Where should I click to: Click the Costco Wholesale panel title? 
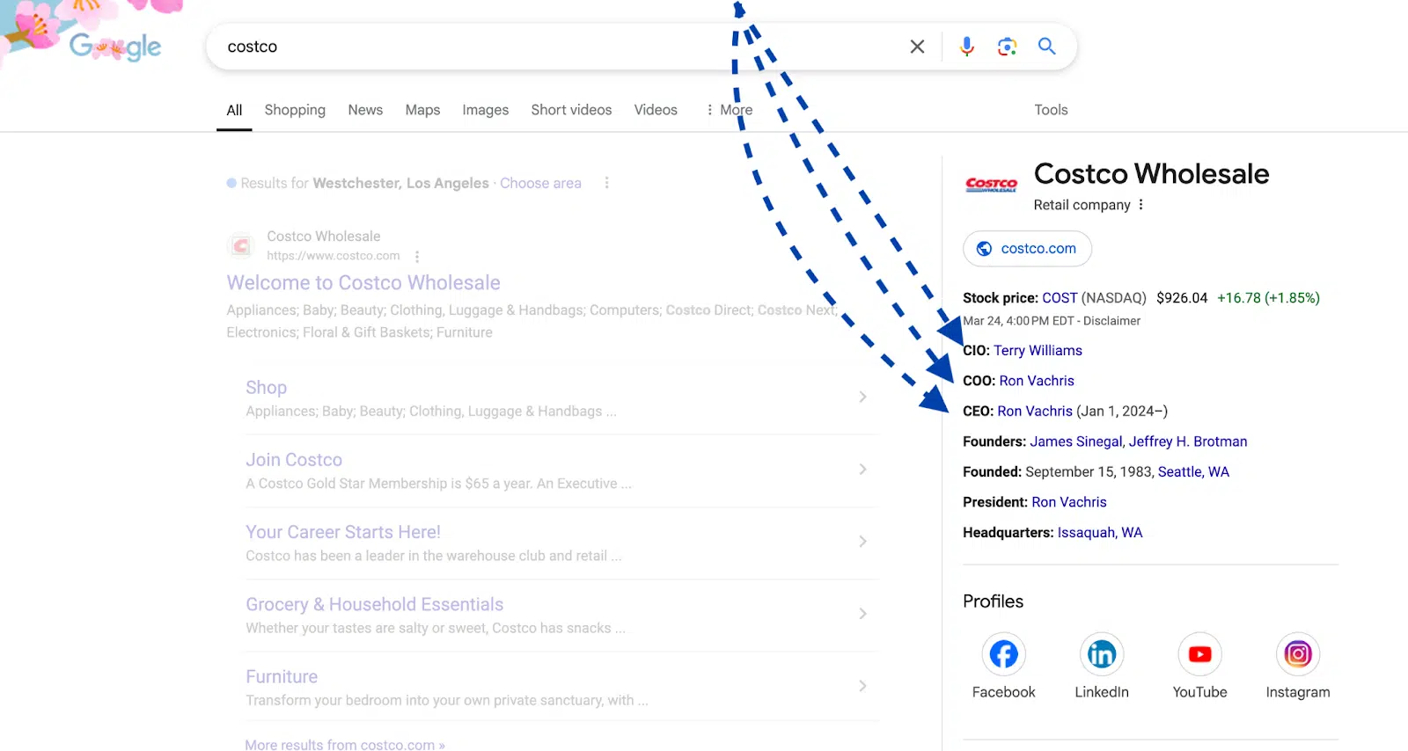(1151, 174)
